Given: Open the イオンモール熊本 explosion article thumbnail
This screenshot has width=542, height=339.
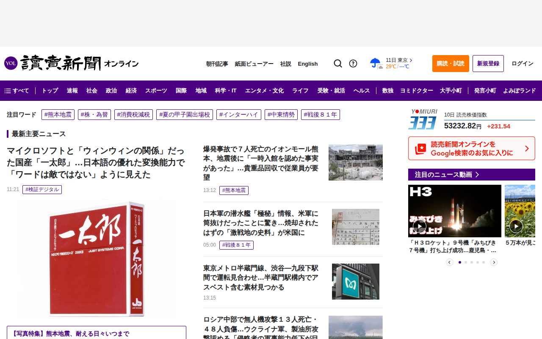Looking at the screenshot, I should click(356, 162).
